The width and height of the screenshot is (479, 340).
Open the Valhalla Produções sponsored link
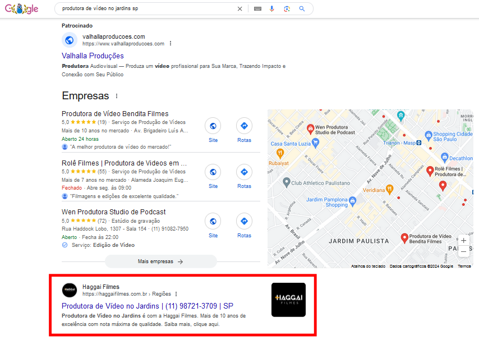(93, 56)
